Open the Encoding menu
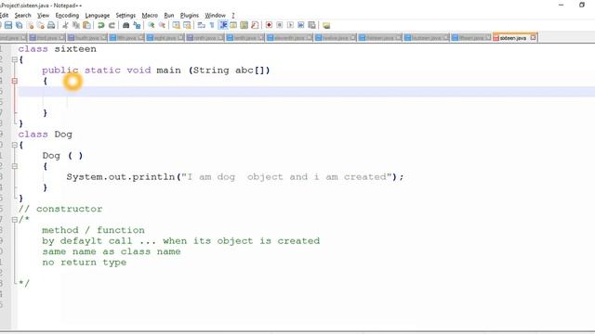The image size is (595, 334). (67, 15)
